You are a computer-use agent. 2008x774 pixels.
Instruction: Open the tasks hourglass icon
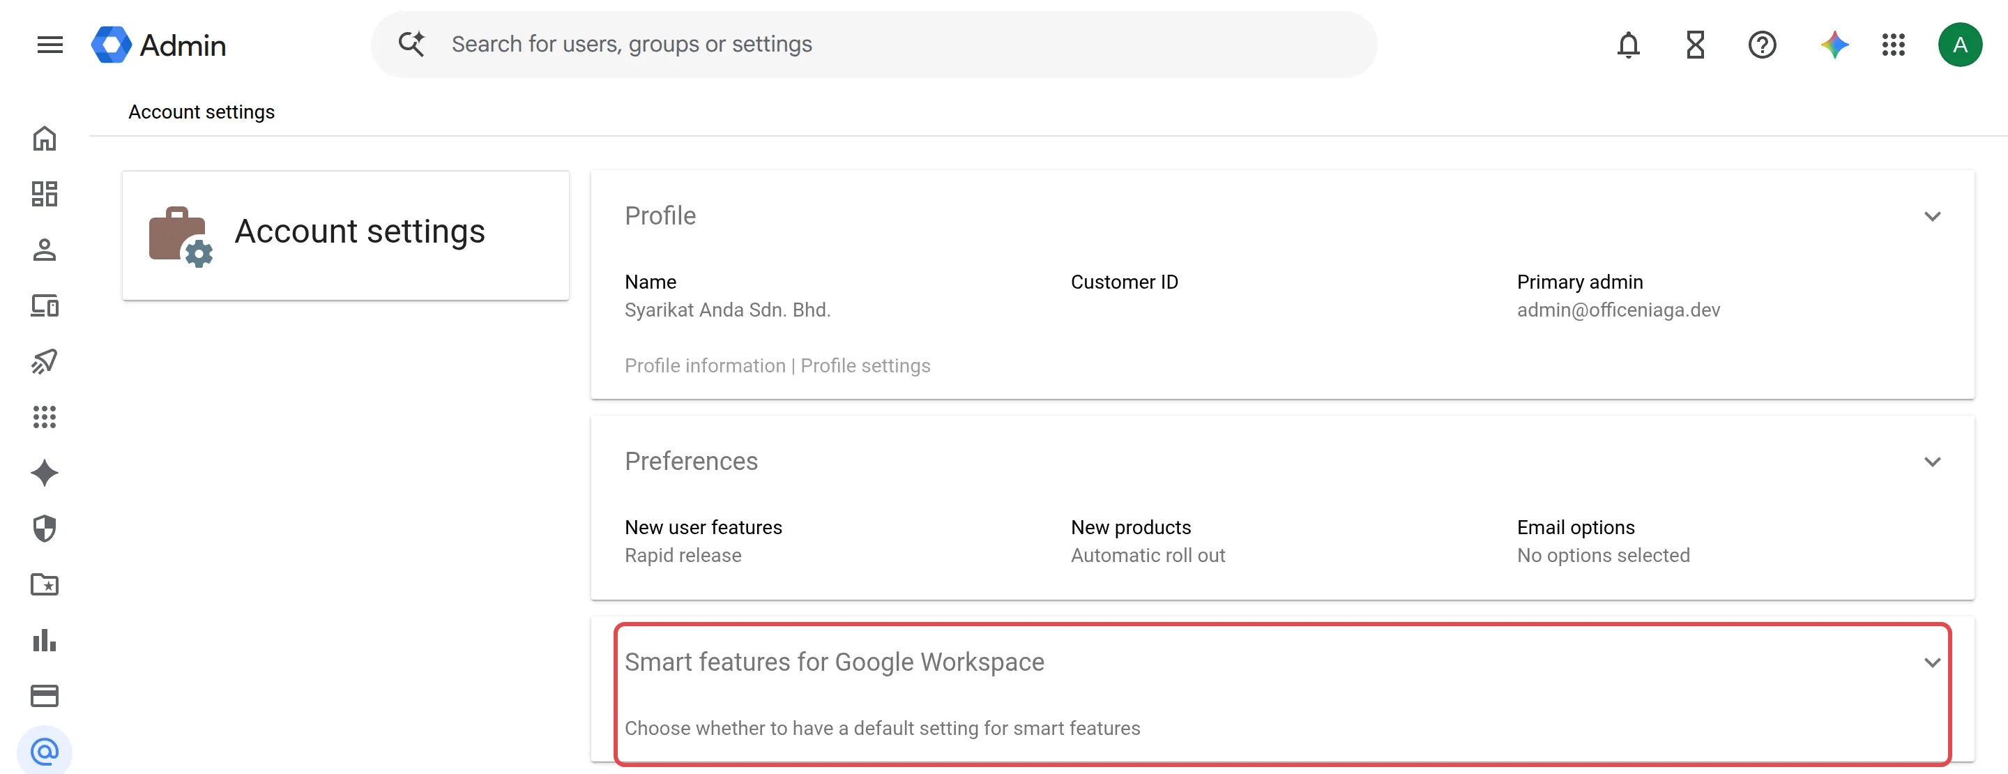[x=1695, y=45]
